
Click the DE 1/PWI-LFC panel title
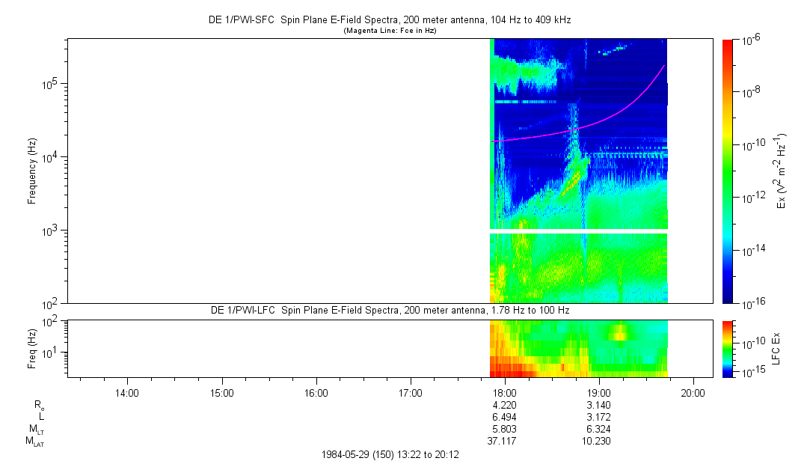pyautogui.click(x=389, y=310)
